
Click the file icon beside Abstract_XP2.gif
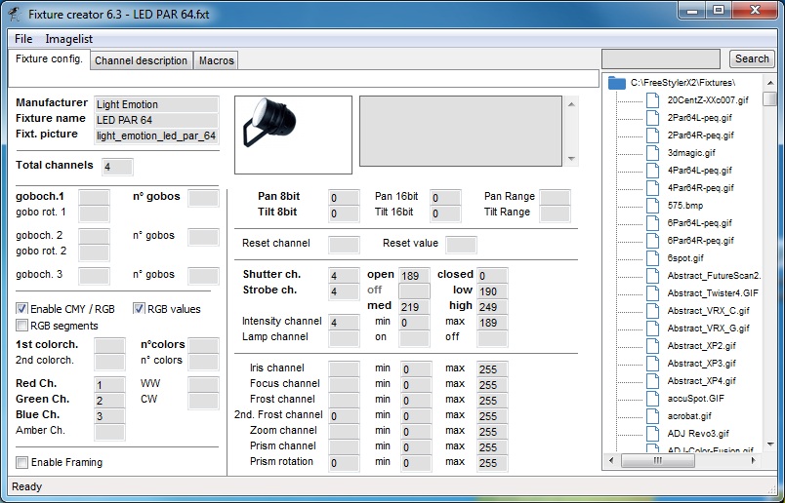point(652,346)
